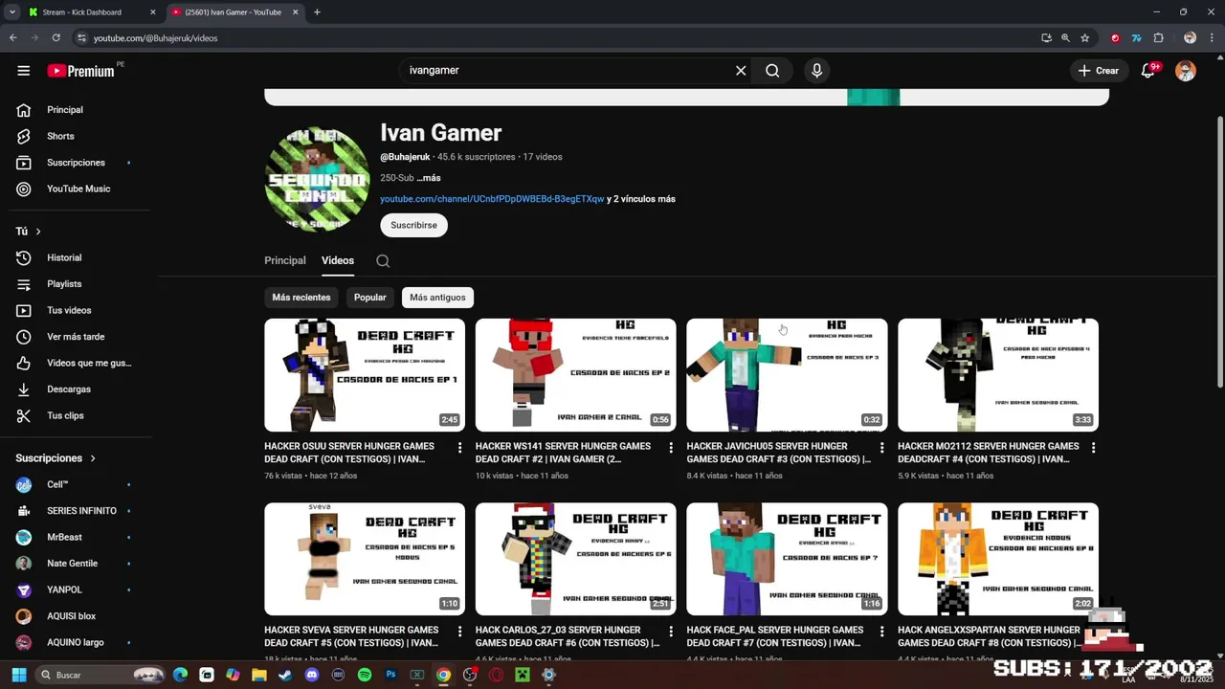Bookmark this page with star icon
Viewport: 1225px width, 689px height.
pyautogui.click(x=1084, y=38)
